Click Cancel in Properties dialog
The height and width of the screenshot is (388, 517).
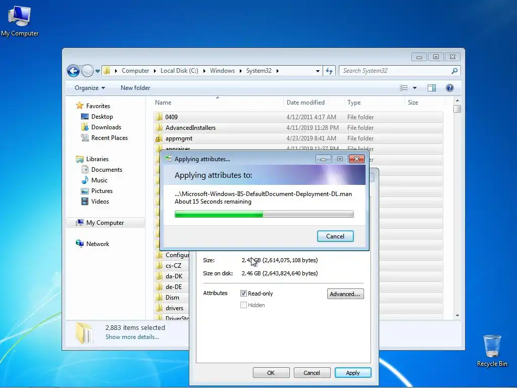tap(312, 373)
